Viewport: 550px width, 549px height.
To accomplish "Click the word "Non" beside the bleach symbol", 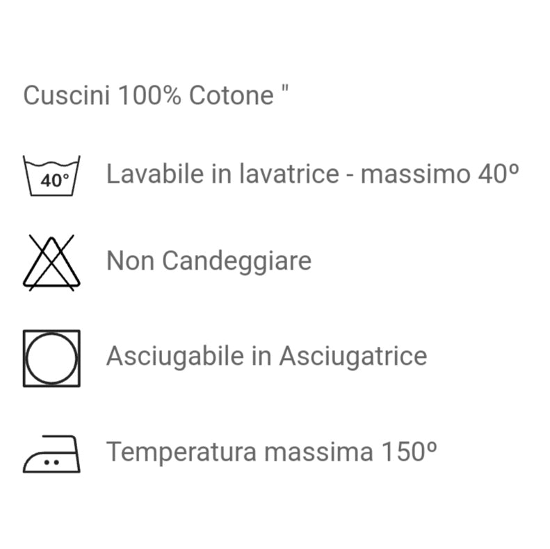I will click(x=130, y=261).
